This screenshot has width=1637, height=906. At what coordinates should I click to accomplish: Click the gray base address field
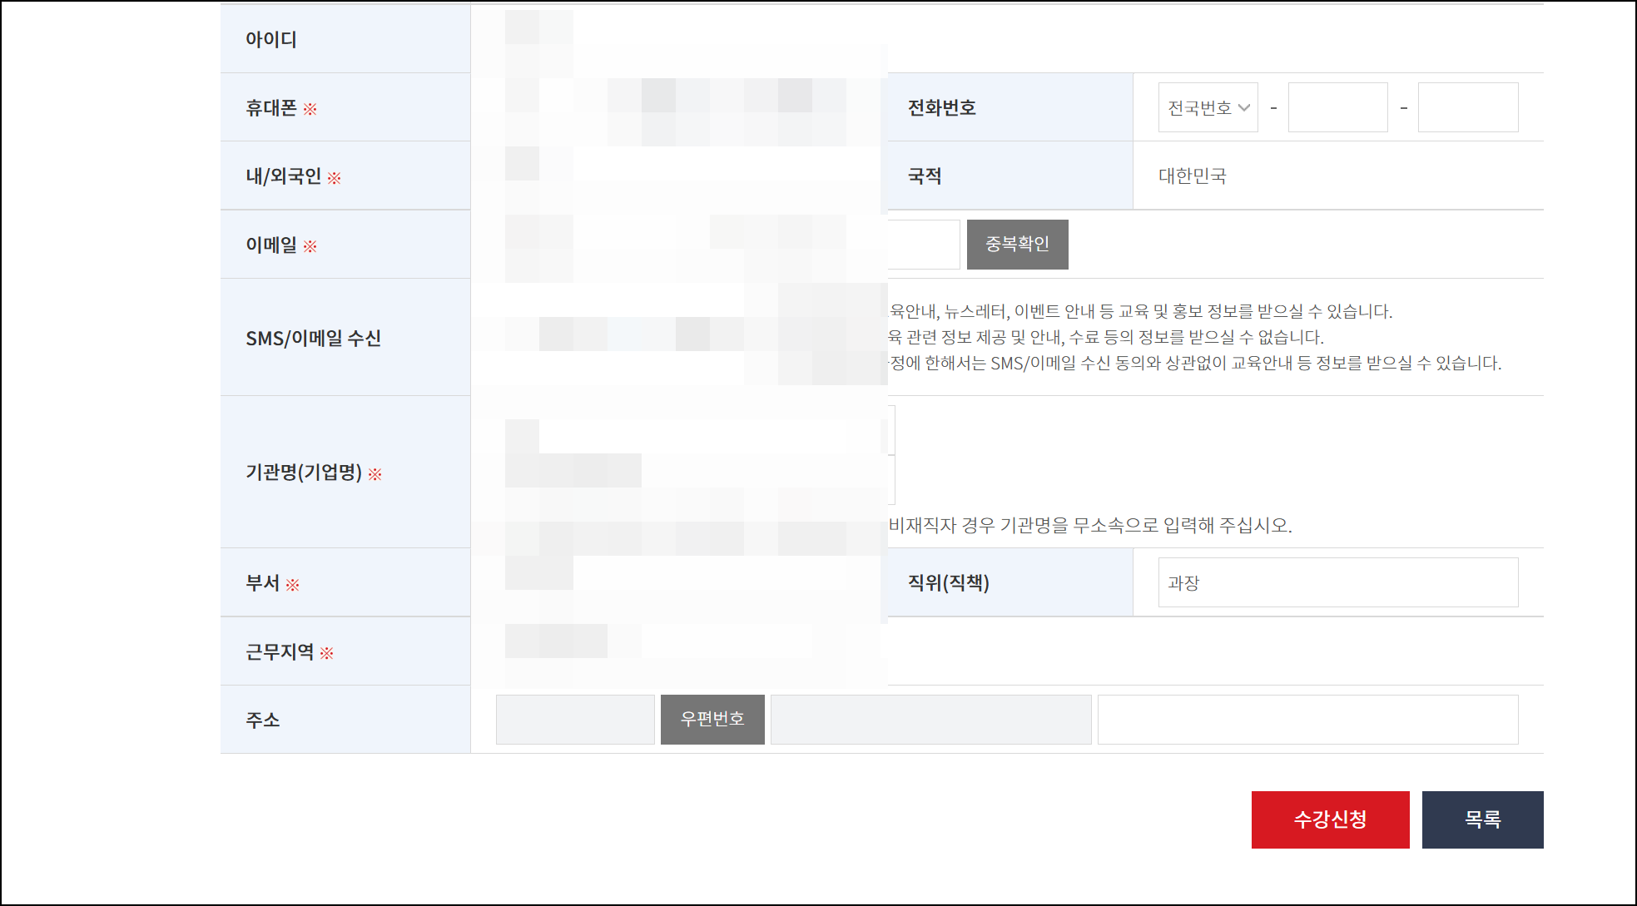(x=930, y=720)
